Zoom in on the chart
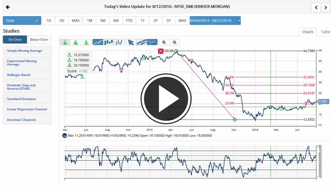 click(x=164, y=42)
